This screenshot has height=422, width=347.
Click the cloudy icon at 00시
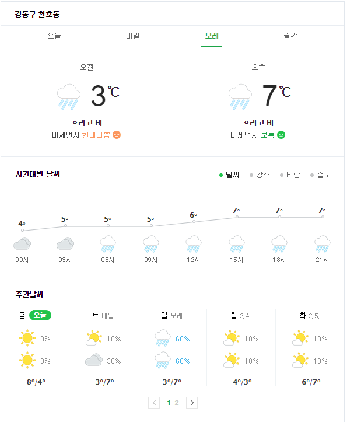click(x=22, y=243)
